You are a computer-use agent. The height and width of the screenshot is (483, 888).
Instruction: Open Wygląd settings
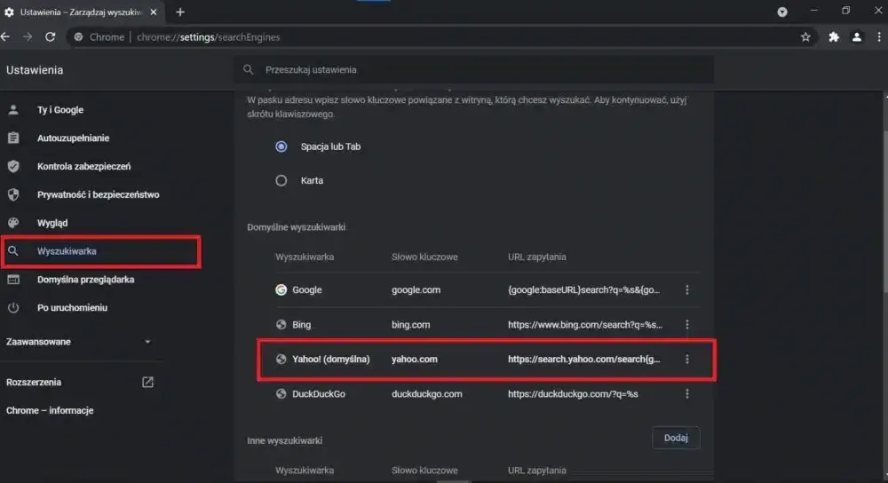point(52,223)
